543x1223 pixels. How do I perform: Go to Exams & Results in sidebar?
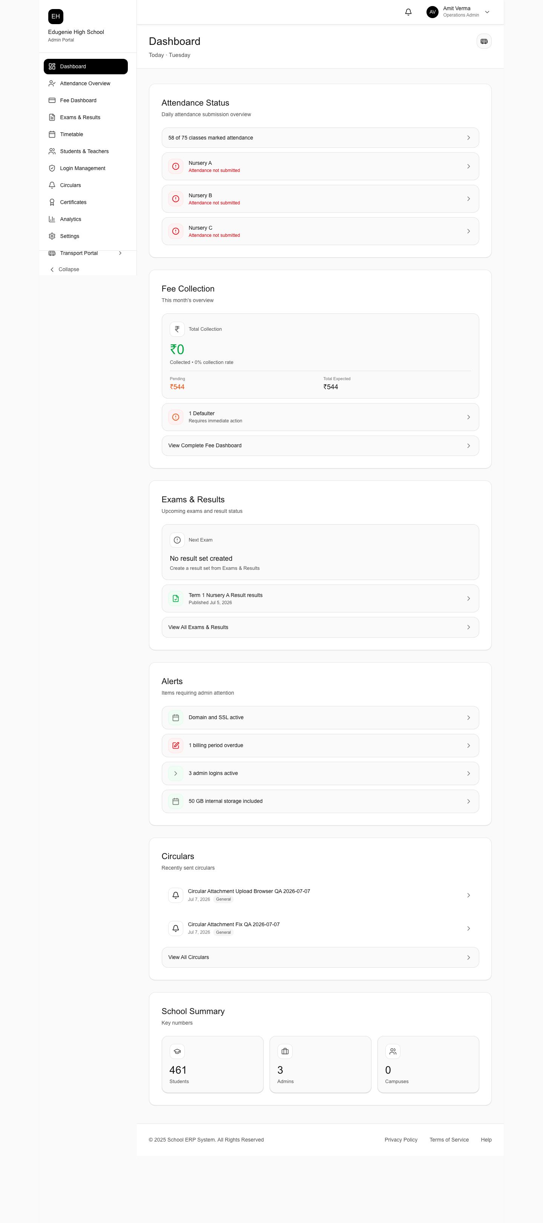coord(86,117)
